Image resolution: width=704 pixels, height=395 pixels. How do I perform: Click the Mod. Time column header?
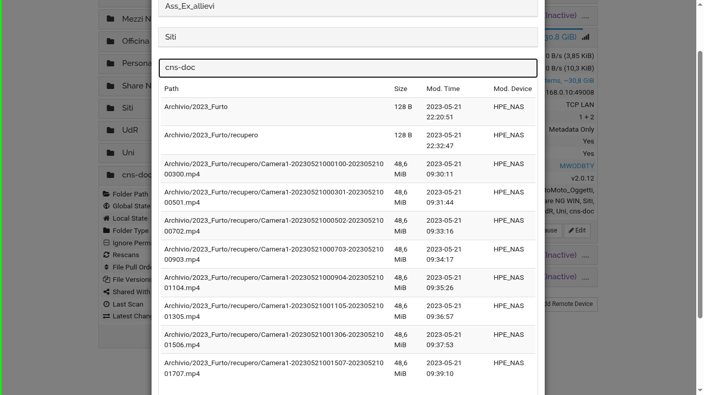coord(443,89)
